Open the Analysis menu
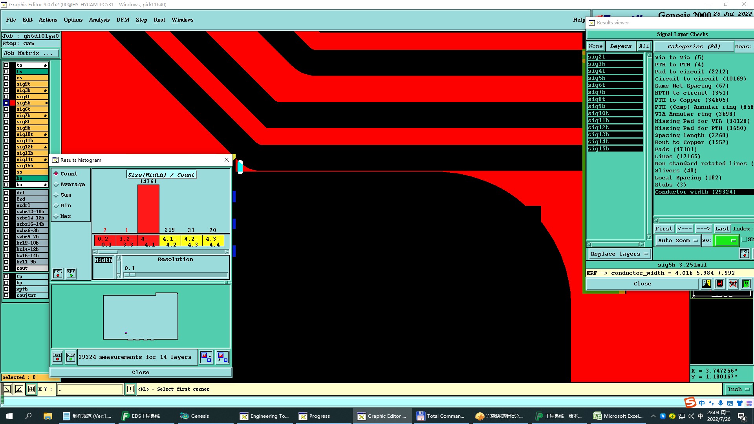Screen dimensions: 754x424 99,20
